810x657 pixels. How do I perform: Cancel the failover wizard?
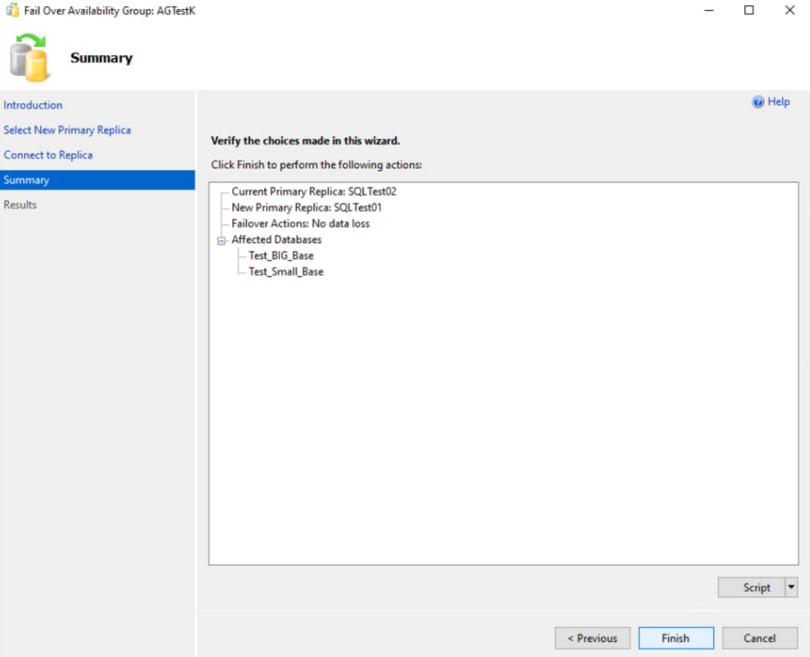[759, 638]
